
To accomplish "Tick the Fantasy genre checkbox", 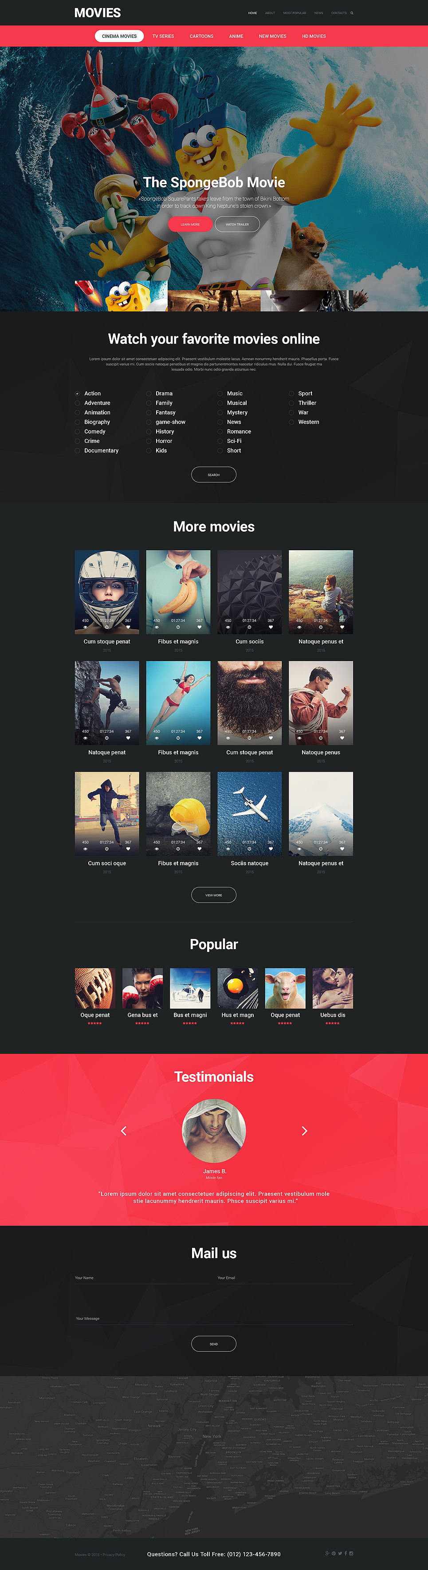I will (149, 413).
